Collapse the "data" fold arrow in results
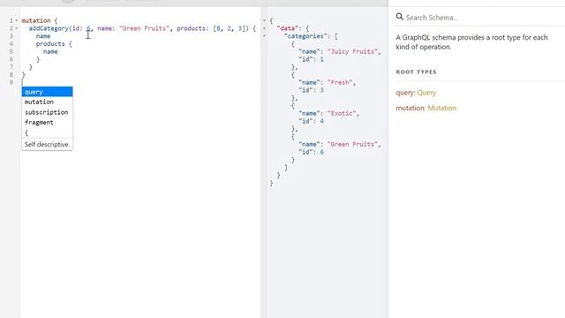The height and width of the screenshot is (318, 565). [x=265, y=28]
